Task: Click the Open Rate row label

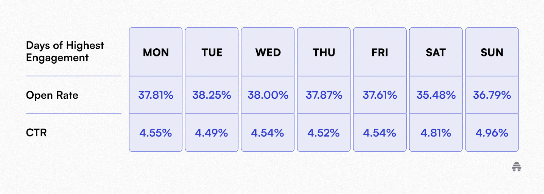Action: [52, 95]
